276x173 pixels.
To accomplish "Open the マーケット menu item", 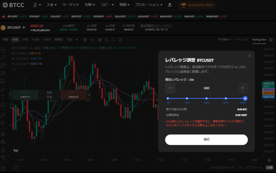I will [71, 5].
